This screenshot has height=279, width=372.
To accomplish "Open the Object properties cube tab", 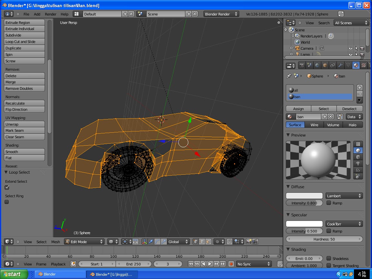I will (x=325, y=66).
